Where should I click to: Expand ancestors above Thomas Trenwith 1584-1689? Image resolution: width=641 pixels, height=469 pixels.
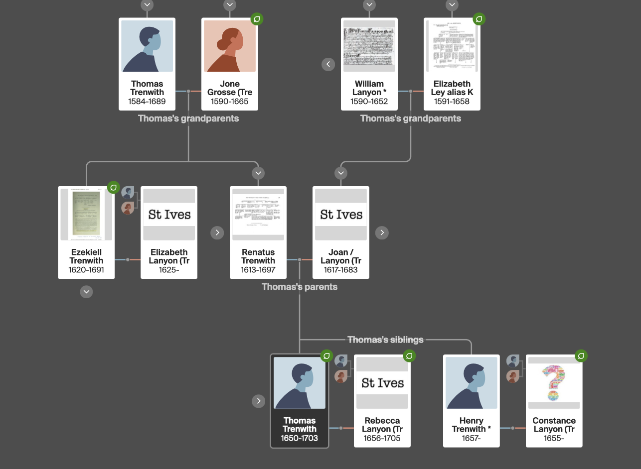pos(147,5)
